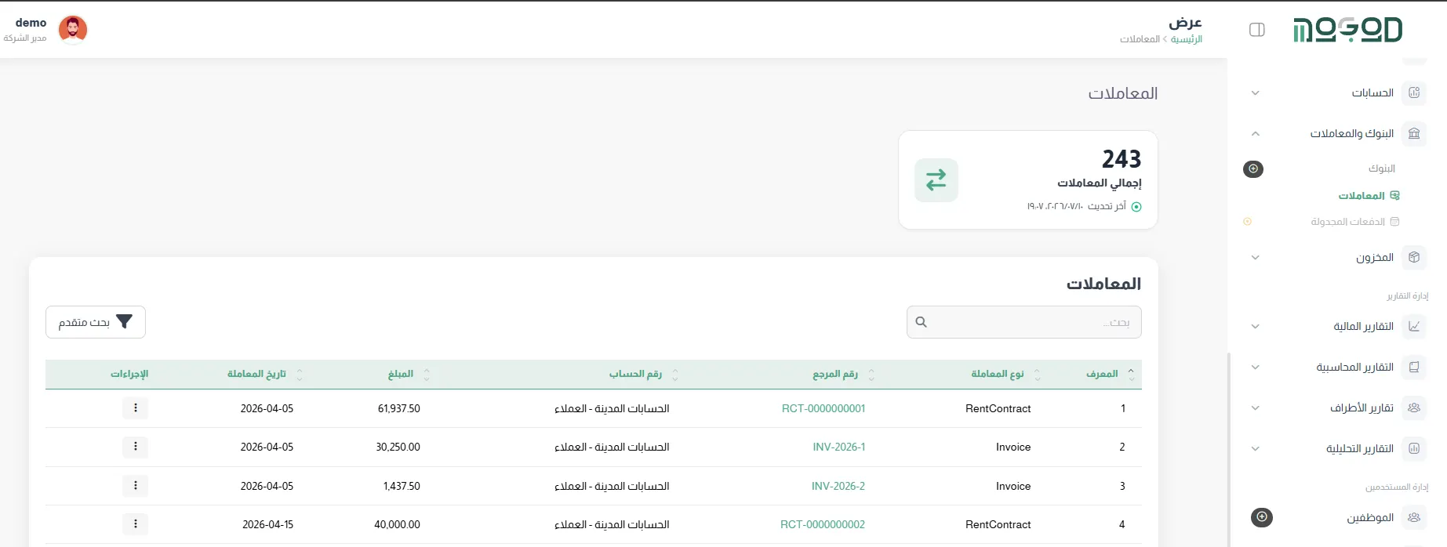Click the filter funnel icon
Screen dimensions: 1447x547
tap(124, 322)
